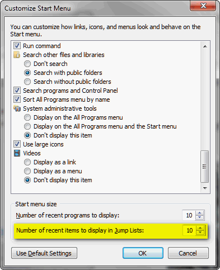220x270 pixels.
Task: Click the Cancel button
Action: tap(188, 253)
